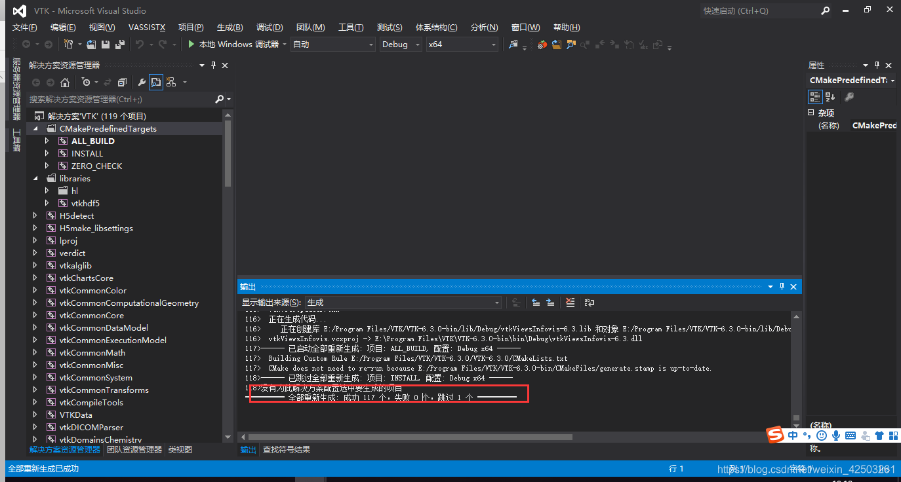This screenshot has width=901, height=482.
Task: Click the Property Pages wrench in Properties panel
Action: click(849, 97)
